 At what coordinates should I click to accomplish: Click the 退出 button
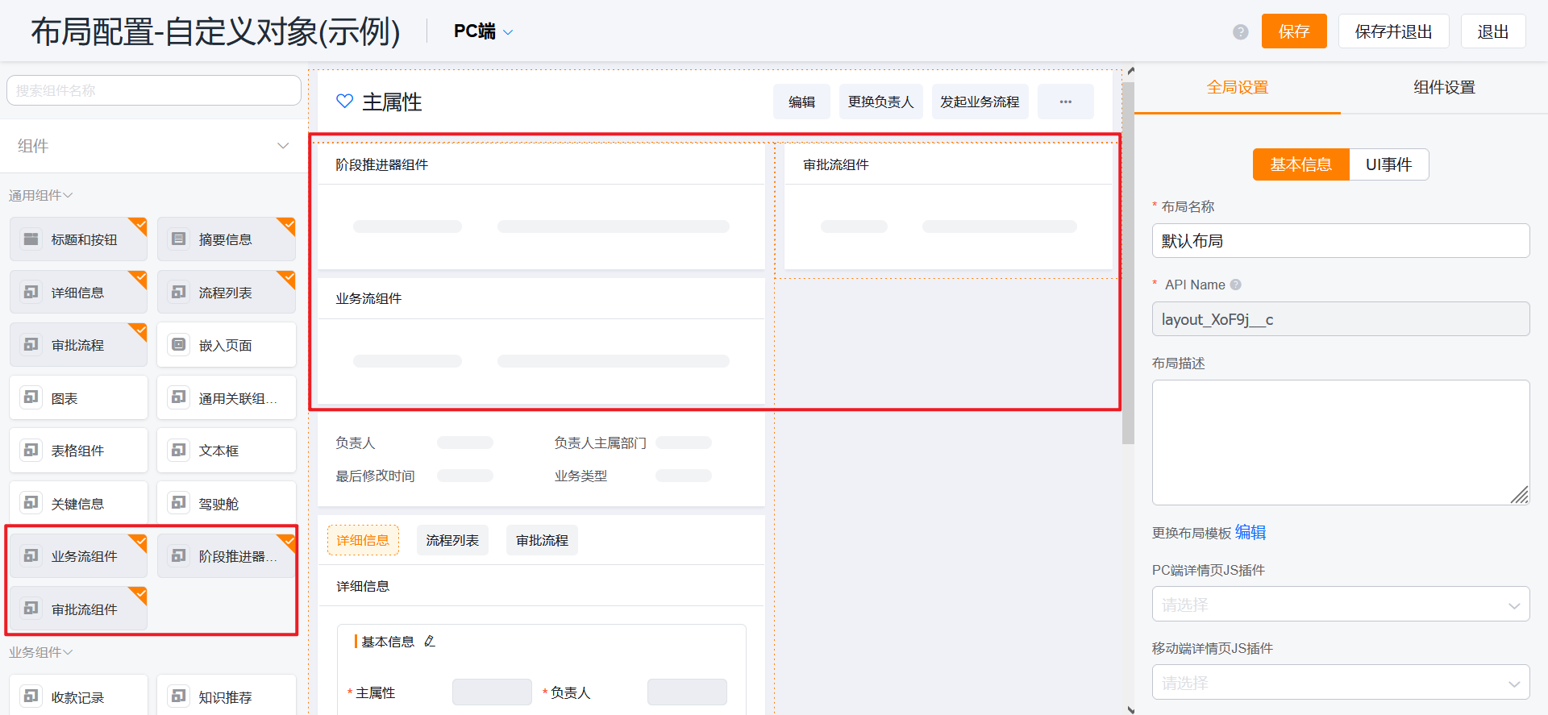(x=1493, y=31)
